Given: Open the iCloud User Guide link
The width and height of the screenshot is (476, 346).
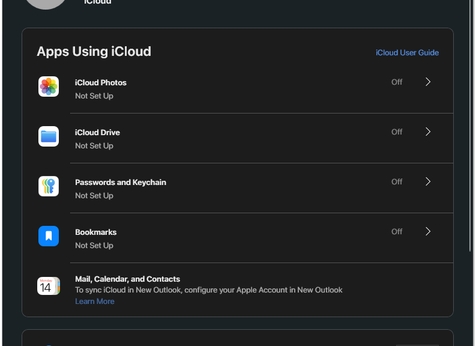Looking at the screenshot, I should click(407, 52).
